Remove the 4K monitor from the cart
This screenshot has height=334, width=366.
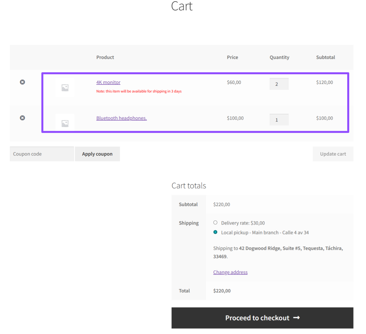click(x=22, y=82)
